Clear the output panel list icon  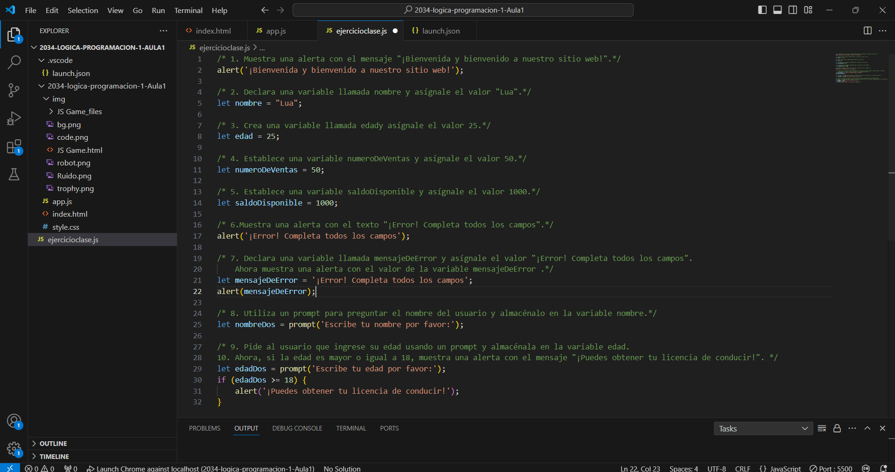tap(822, 428)
